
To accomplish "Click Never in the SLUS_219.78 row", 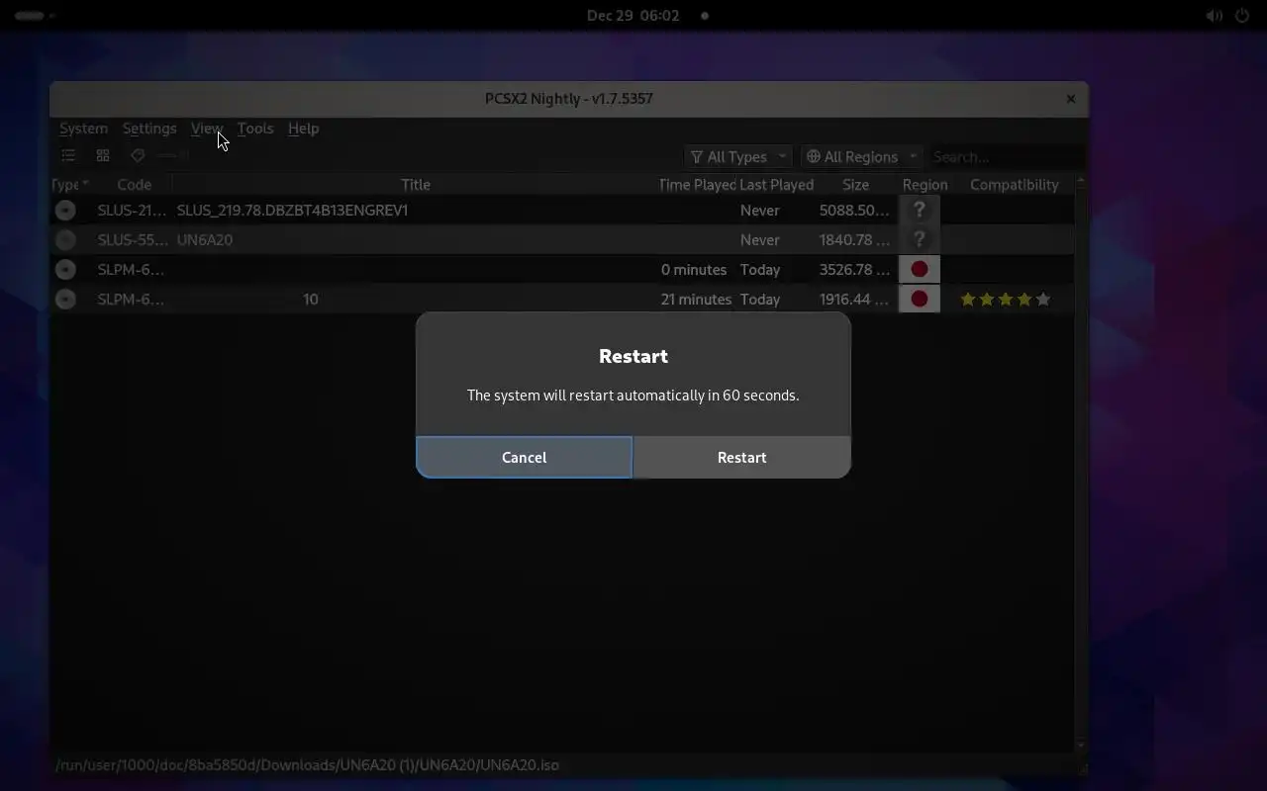I will (759, 210).
